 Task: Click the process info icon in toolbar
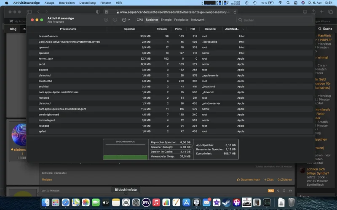point(115,20)
